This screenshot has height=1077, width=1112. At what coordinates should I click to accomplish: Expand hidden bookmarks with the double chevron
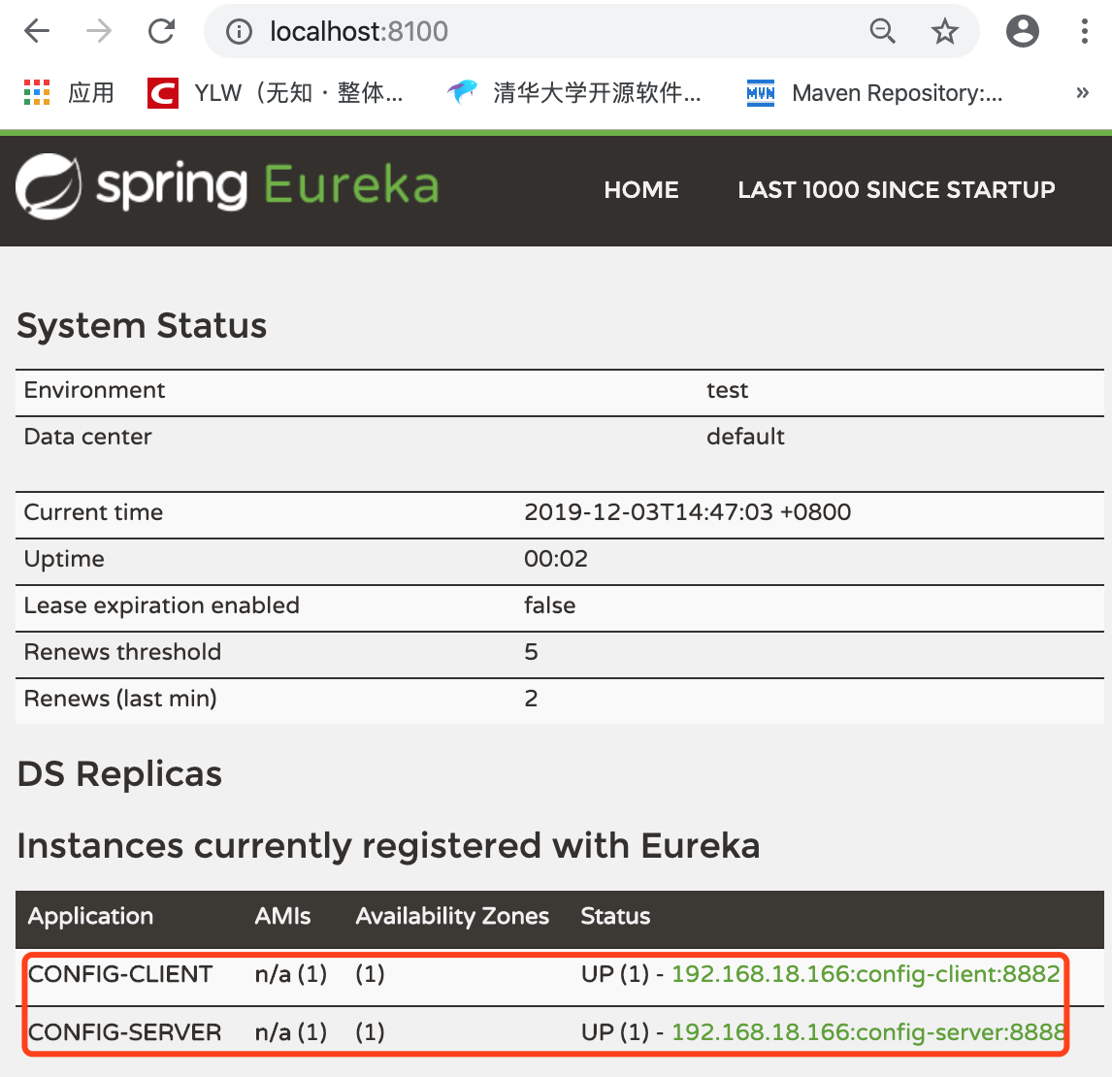[x=1082, y=93]
